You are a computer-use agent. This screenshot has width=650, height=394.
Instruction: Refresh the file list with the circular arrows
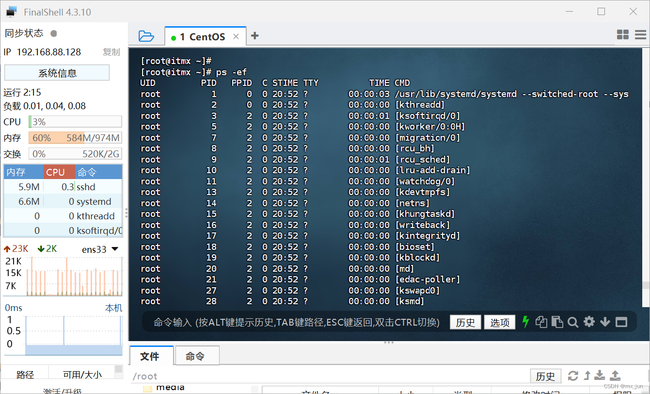click(573, 375)
